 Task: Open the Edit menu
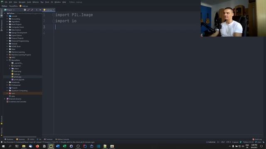(x=10, y=2)
